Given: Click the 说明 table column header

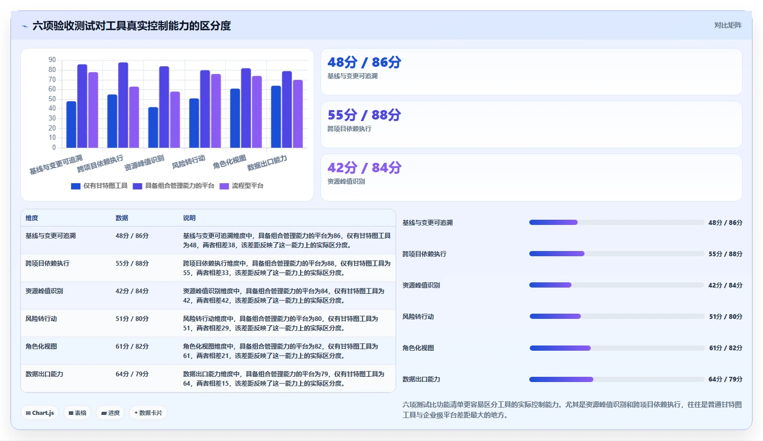Looking at the screenshot, I should pos(189,218).
